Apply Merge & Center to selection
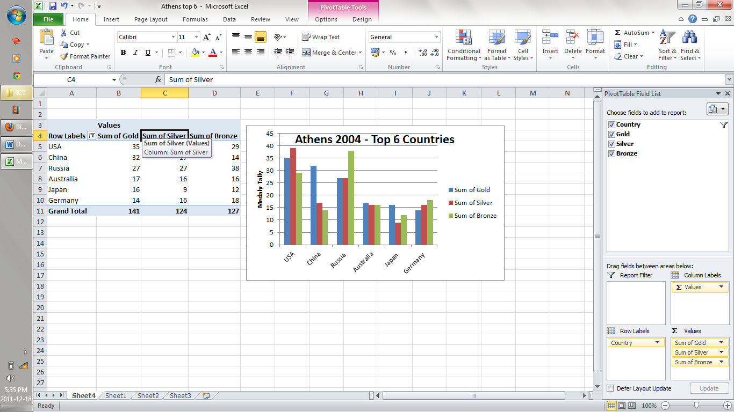The width and height of the screenshot is (734, 412). pos(329,52)
